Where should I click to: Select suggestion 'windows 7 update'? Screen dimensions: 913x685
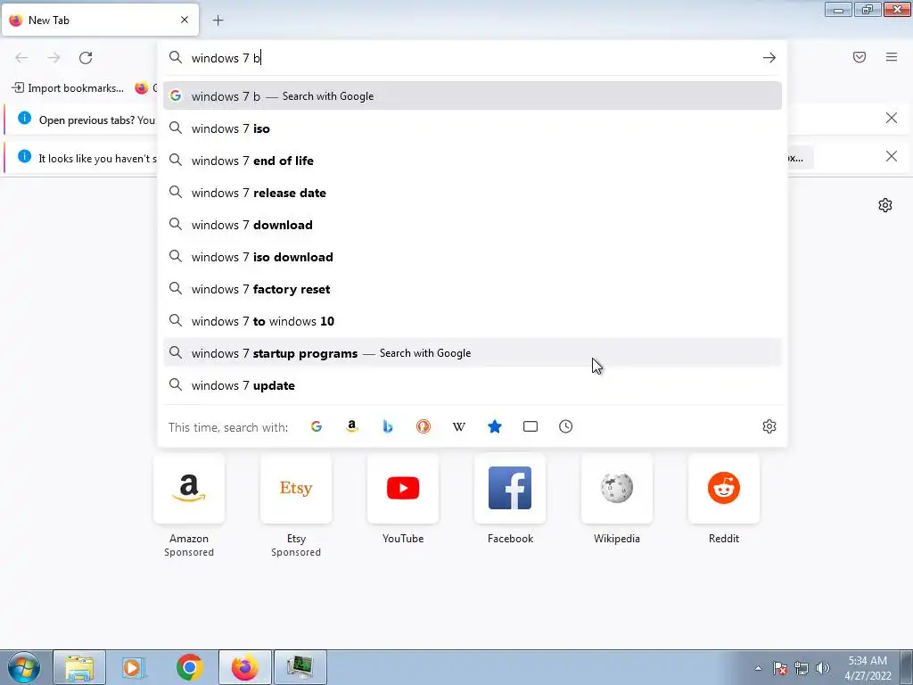(473, 385)
